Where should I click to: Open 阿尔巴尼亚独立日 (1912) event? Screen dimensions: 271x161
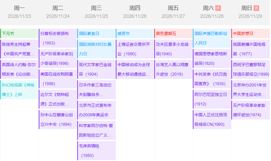(x=212, y=99)
